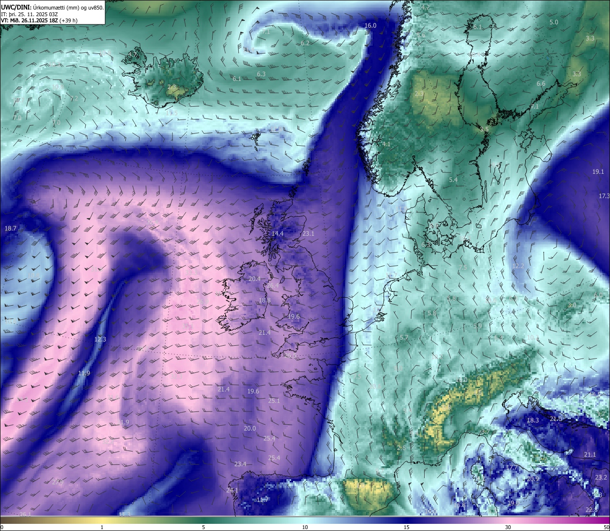610x531 pixels.
Task: Click the 11.7 value over northern Spain
Action: tap(263, 500)
